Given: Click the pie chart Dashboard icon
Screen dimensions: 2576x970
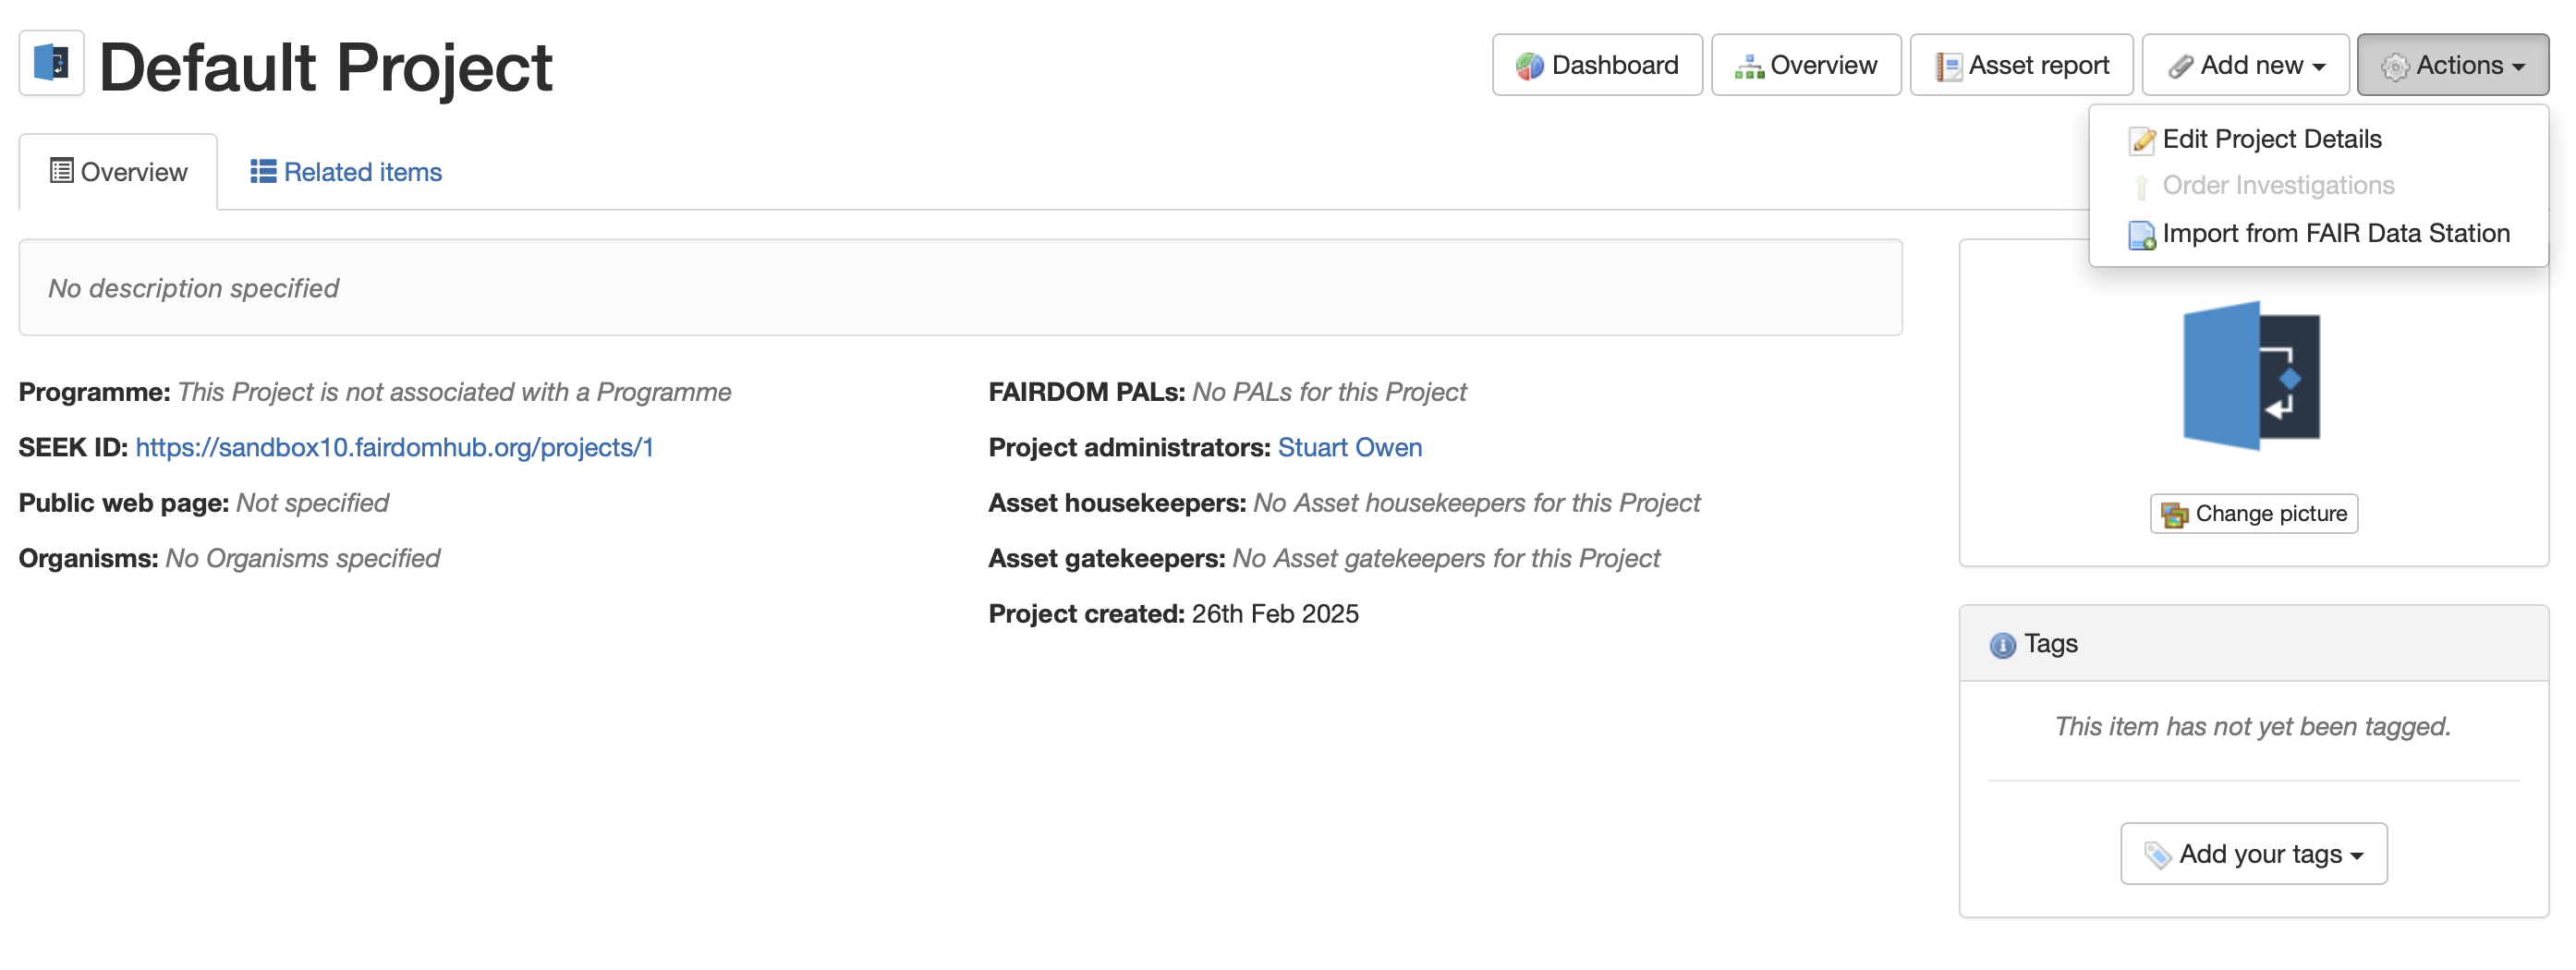Looking at the screenshot, I should point(1529,66).
